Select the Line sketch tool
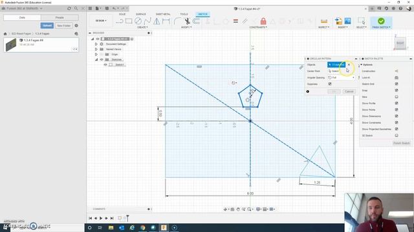414x232 pixels. (x=120, y=21)
